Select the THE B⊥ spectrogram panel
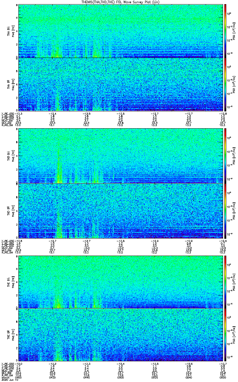238x382 pixels. [x=120, y=282]
